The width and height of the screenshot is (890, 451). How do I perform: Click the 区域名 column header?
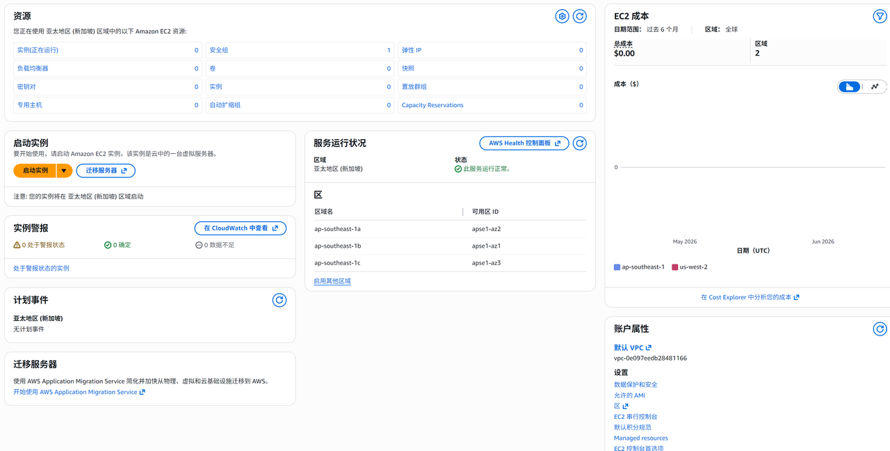click(324, 212)
